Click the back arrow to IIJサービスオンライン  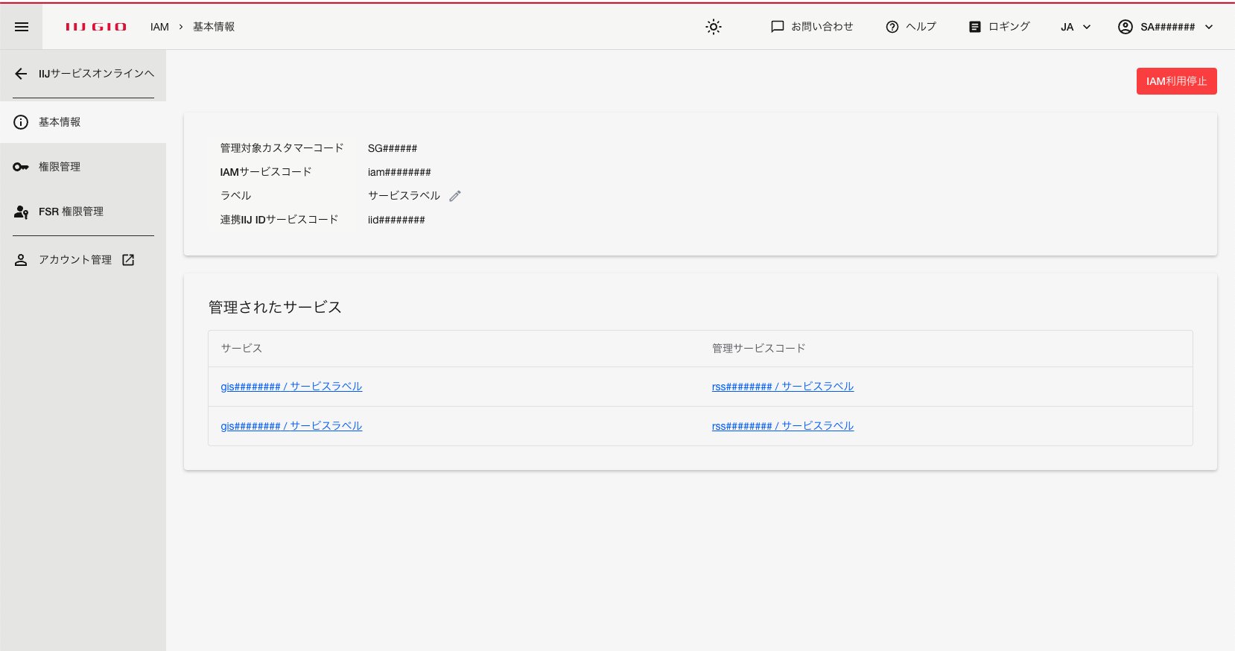coord(21,74)
